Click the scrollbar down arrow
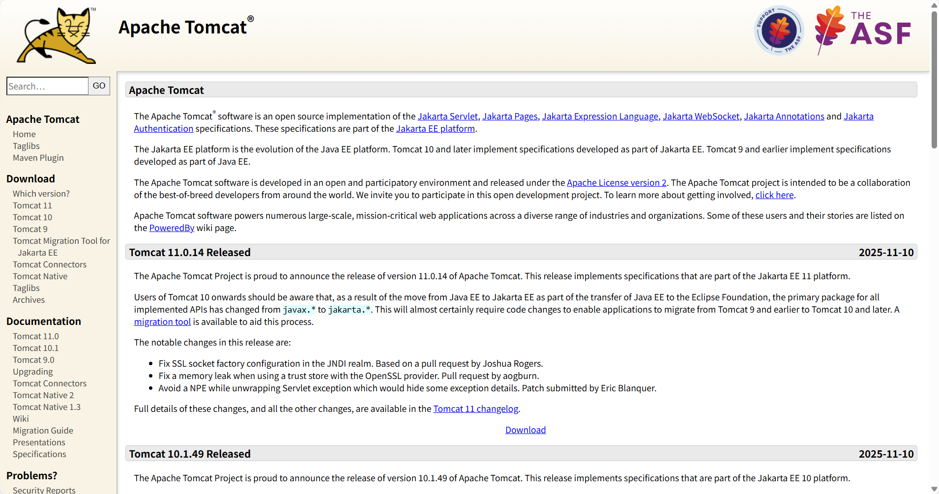The width and height of the screenshot is (939, 494). point(934,489)
